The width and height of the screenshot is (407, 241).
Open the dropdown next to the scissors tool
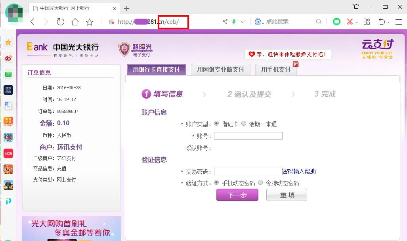(x=357, y=22)
